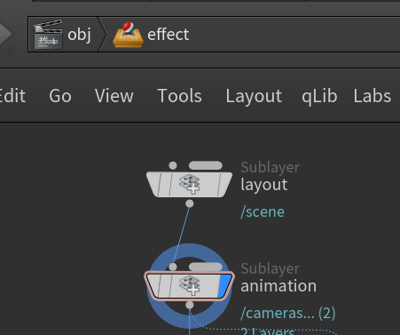Click the output connector of layout node
The width and height of the screenshot is (400, 335).
(x=190, y=203)
